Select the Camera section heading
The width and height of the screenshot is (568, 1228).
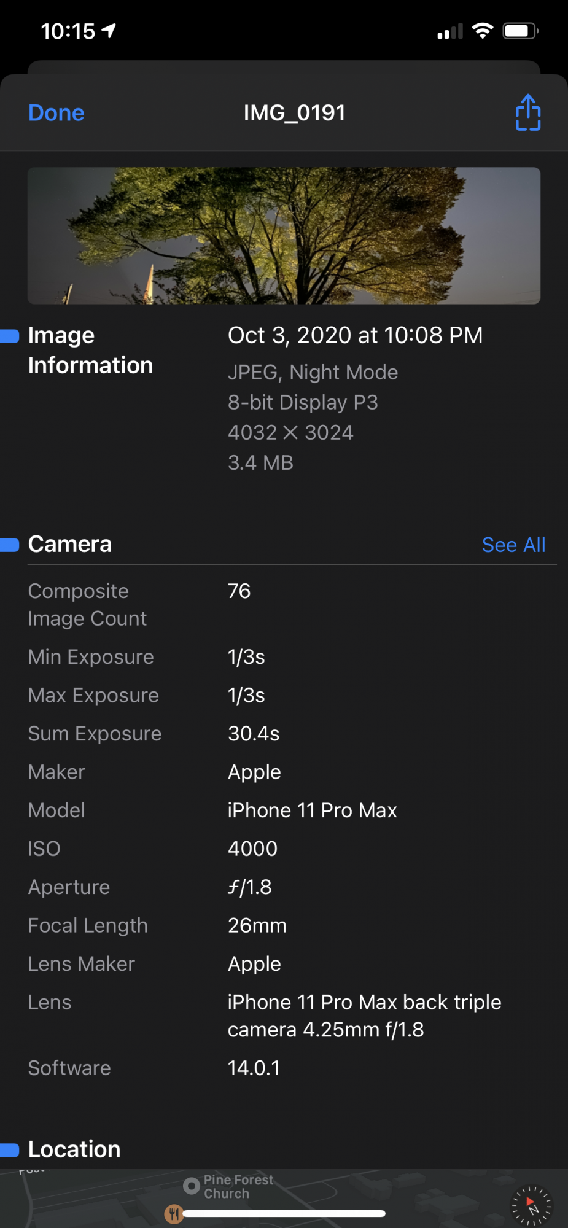pos(70,545)
